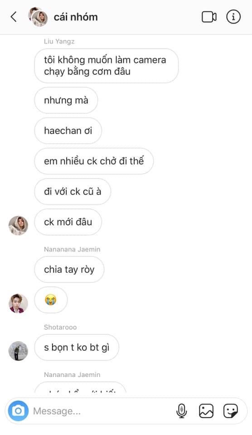This screenshot has width=252, height=435.
Task: Open the sticker picker icon
Action: [x=231, y=411]
